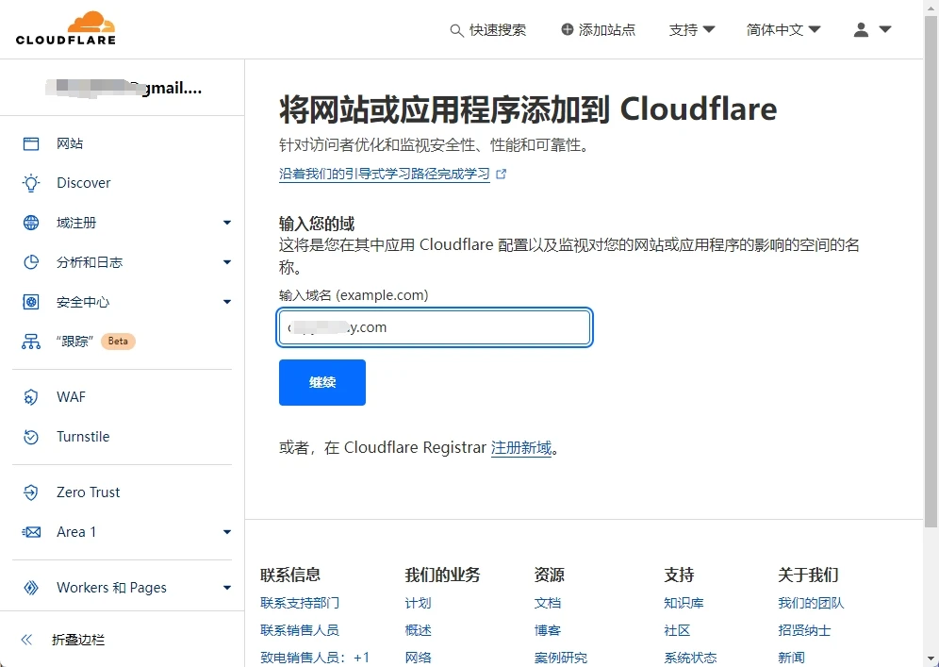Click the 域注册 globe icon
939x667 pixels.
(31, 223)
